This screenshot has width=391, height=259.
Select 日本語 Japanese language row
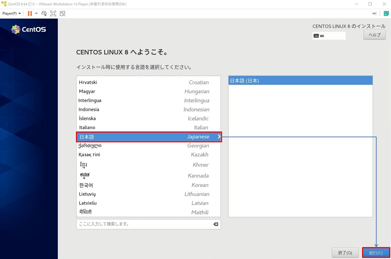tap(148, 137)
